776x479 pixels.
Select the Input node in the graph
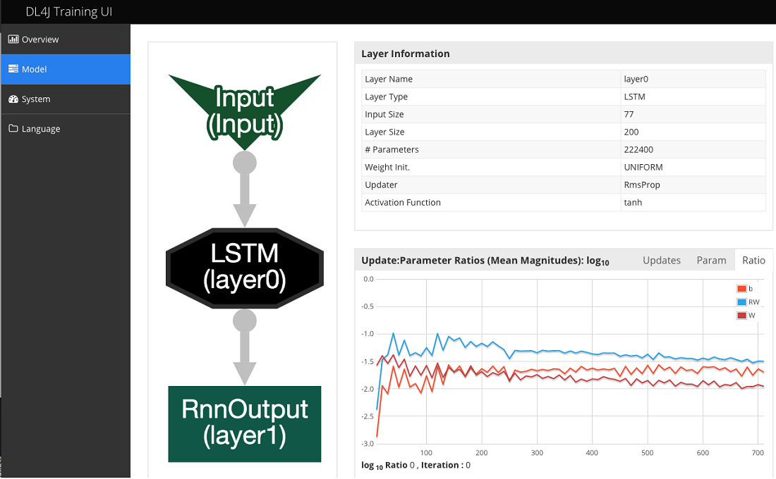(x=245, y=112)
